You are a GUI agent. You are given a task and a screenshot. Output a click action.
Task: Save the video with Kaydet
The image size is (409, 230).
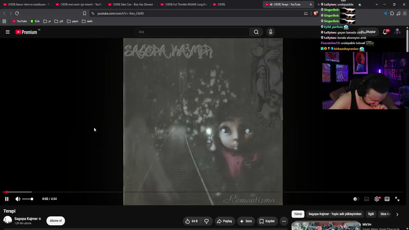point(267,221)
